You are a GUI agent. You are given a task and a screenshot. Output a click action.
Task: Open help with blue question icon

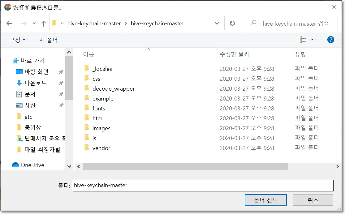click(x=330, y=40)
